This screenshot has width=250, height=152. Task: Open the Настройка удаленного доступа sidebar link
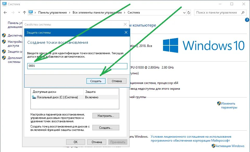tap(15, 44)
